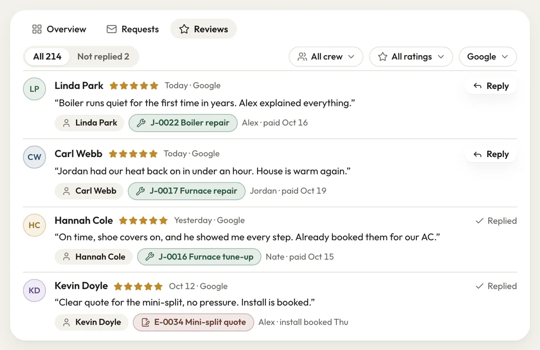Click "Nate · paid Oct 15" text
This screenshot has height=350, width=540.
click(x=300, y=257)
